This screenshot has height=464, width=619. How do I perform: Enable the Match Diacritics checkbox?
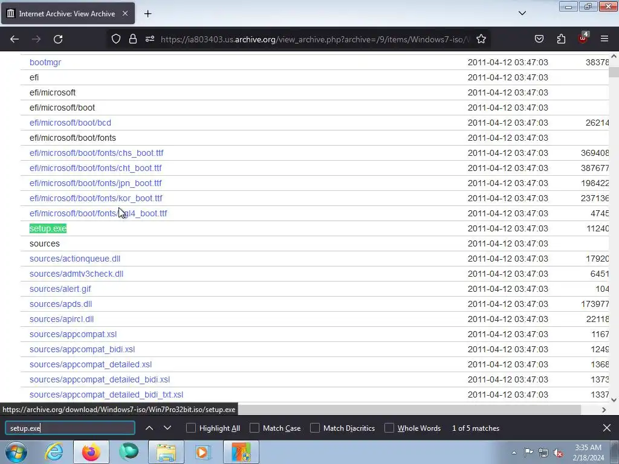click(x=314, y=428)
